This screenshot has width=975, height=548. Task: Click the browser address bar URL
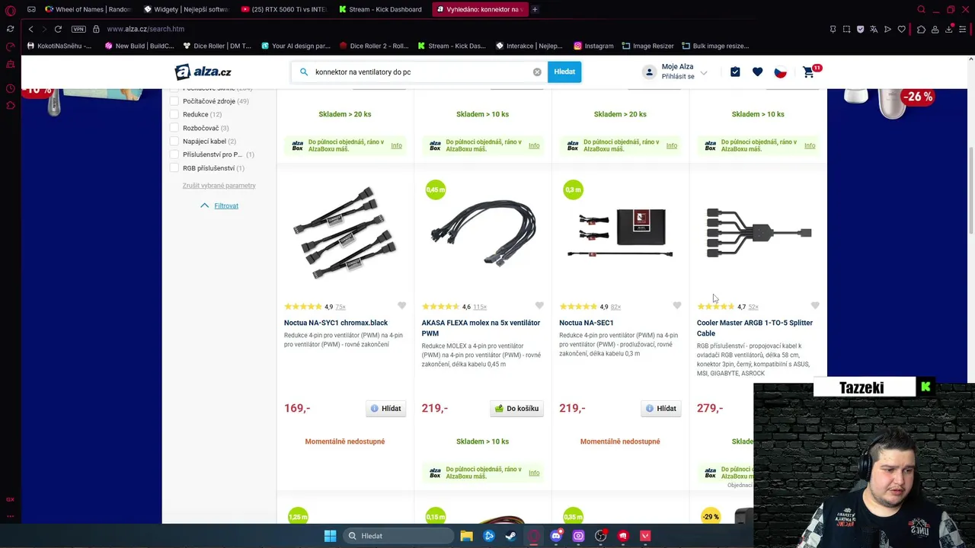click(x=145, y=29)
